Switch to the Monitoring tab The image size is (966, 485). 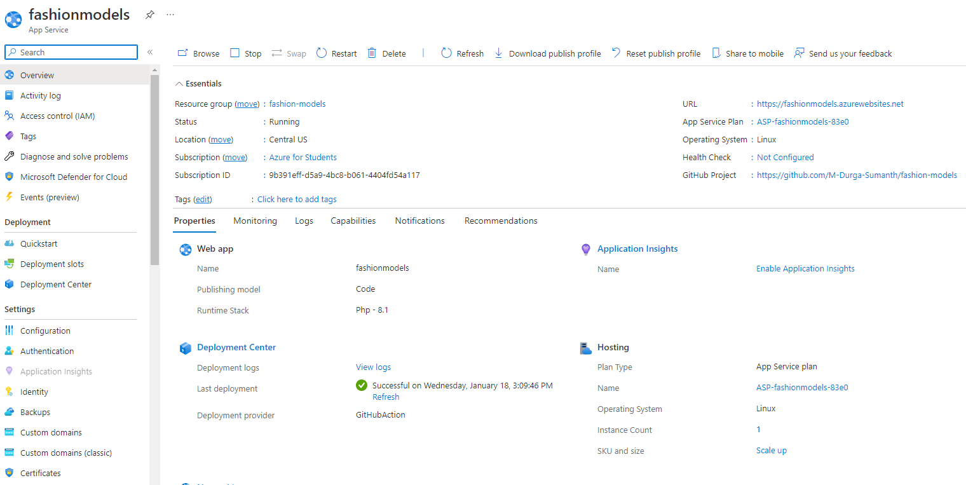(255, 221)
